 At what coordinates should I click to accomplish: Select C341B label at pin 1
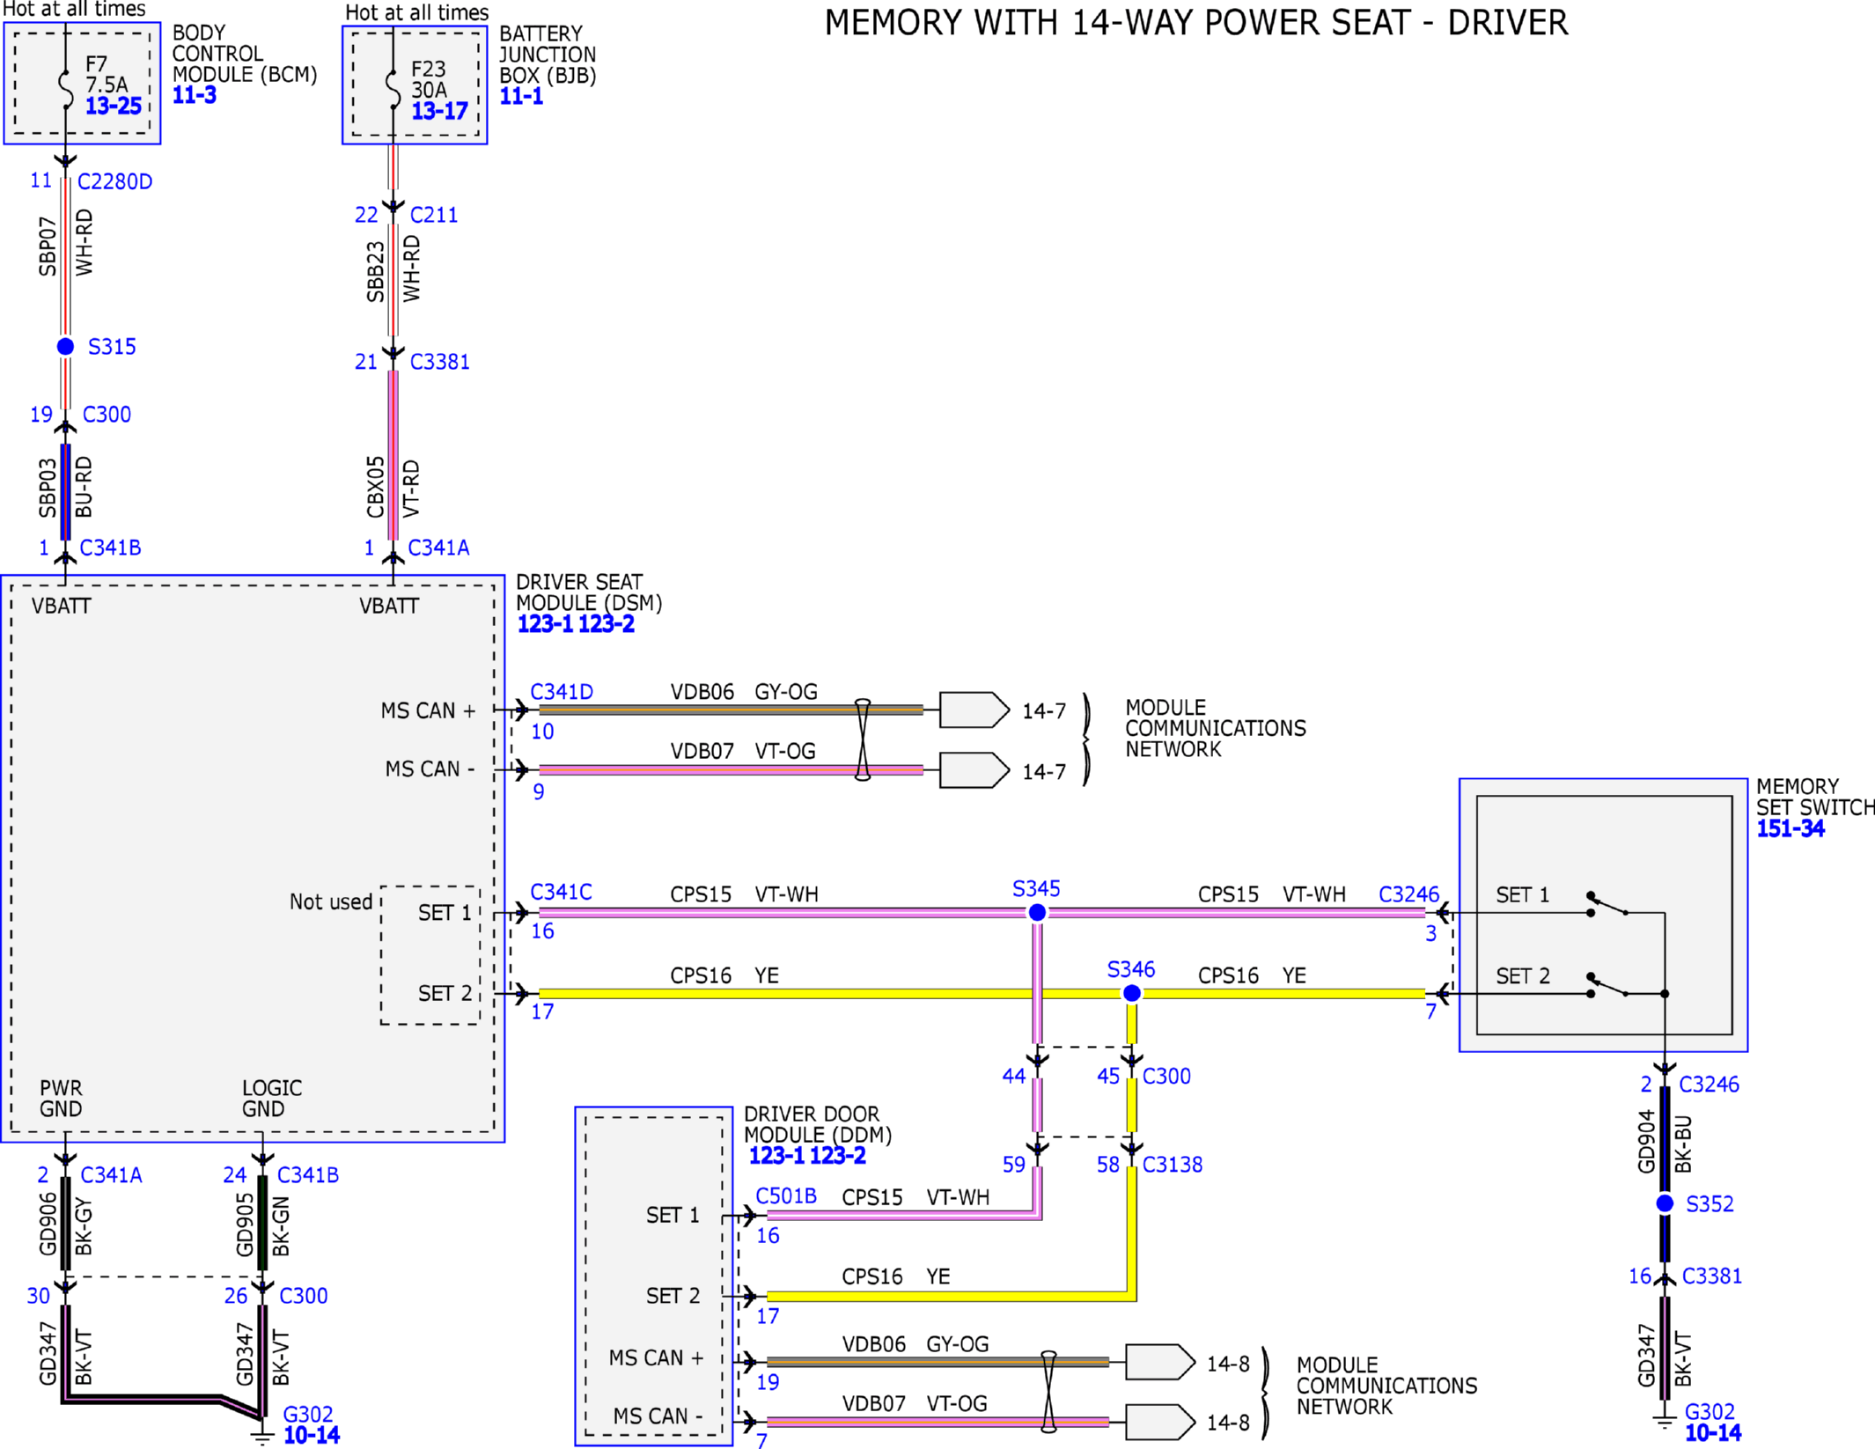[x=110, y=548]
